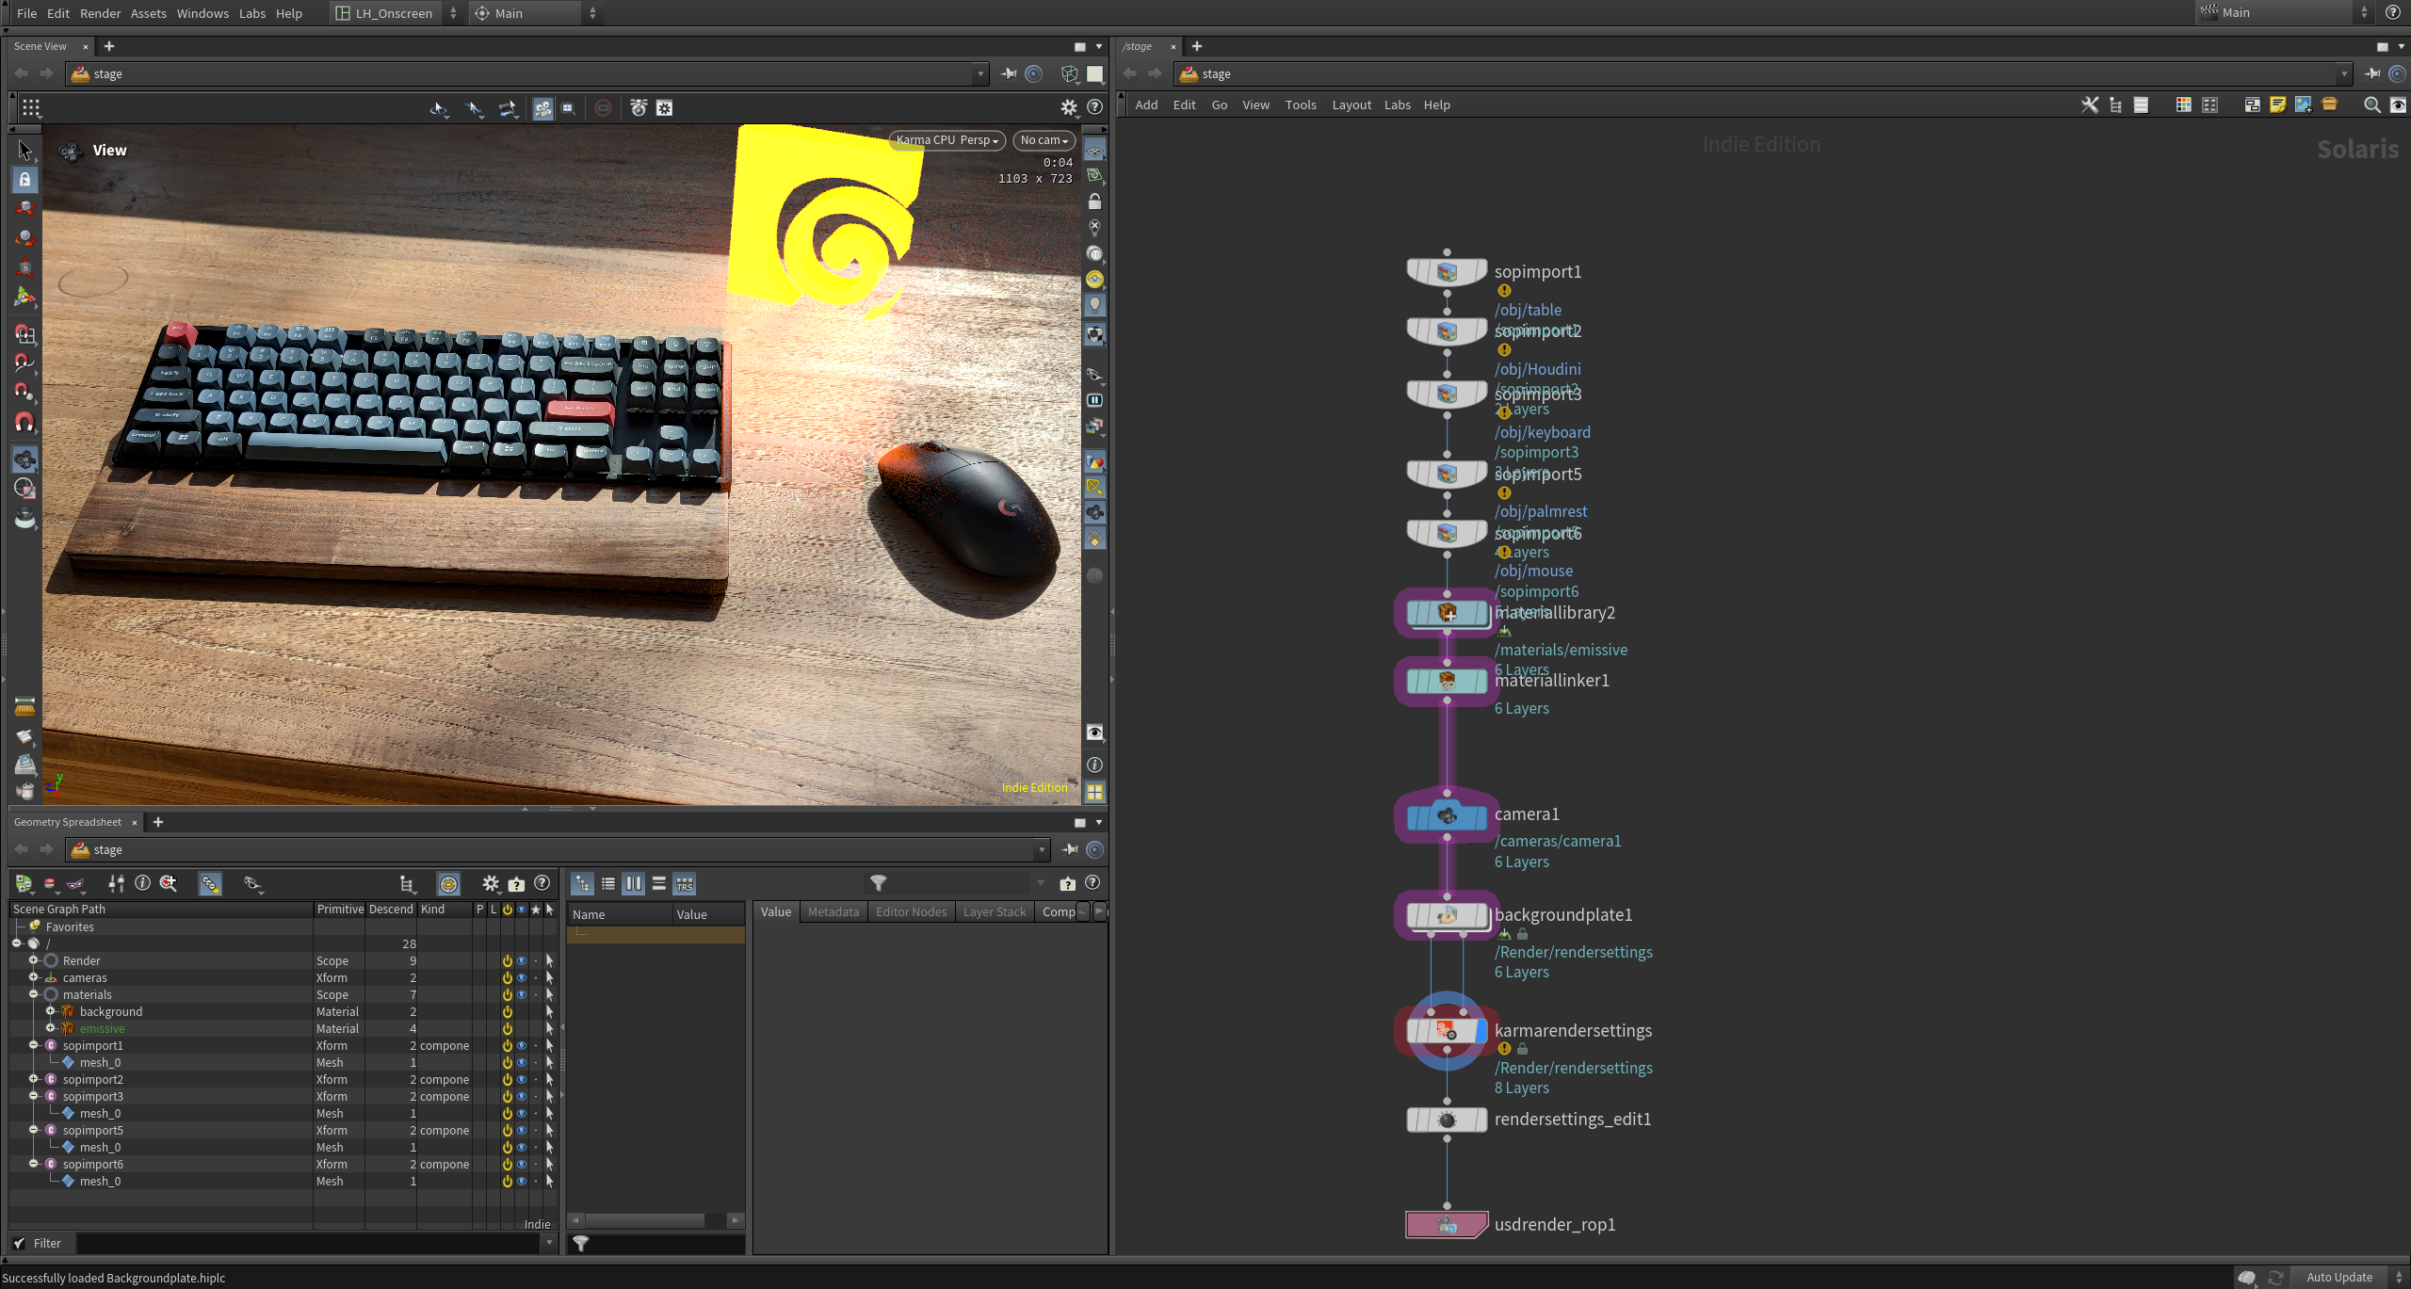
Task: Open the Render menu
Action: [100, 13]
